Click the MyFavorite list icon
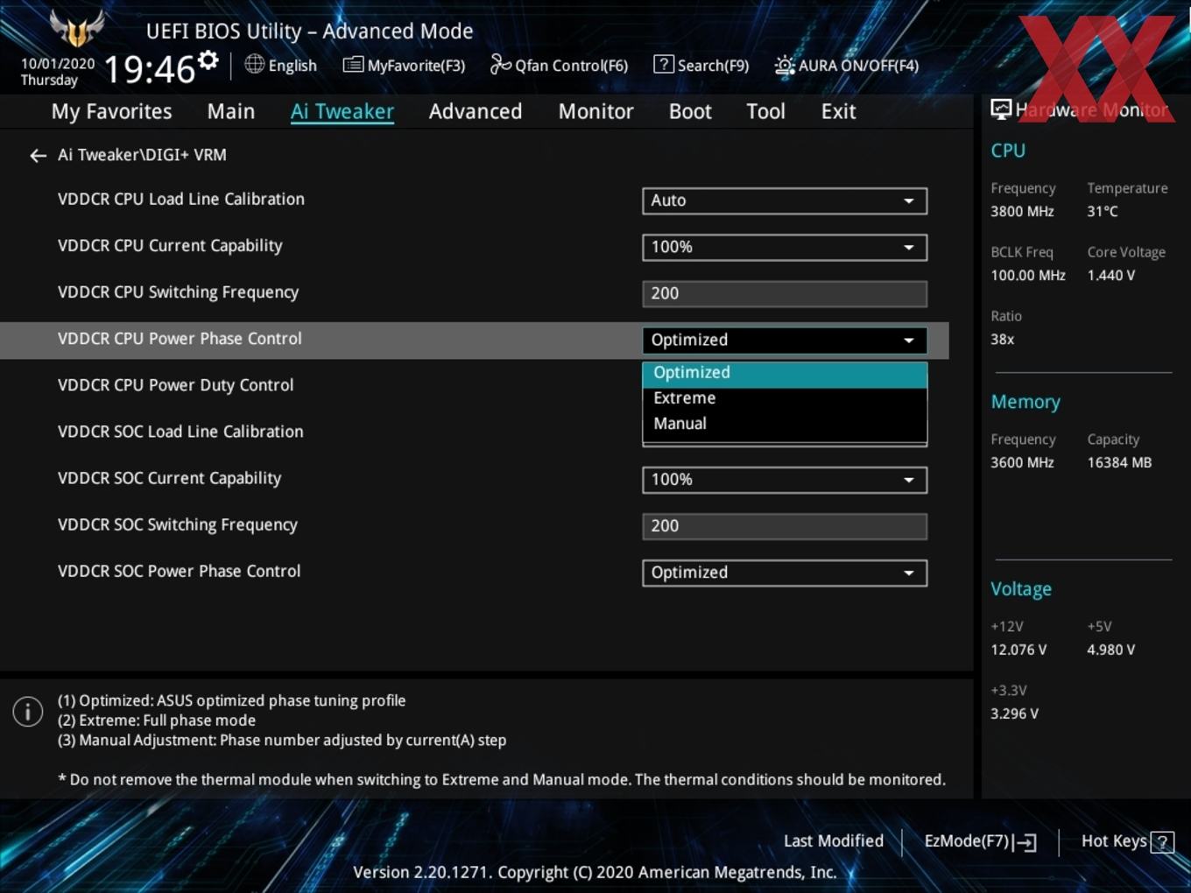Image resolution: width=1191 pixels, height=893 pixels. click(x=353, y=65)
